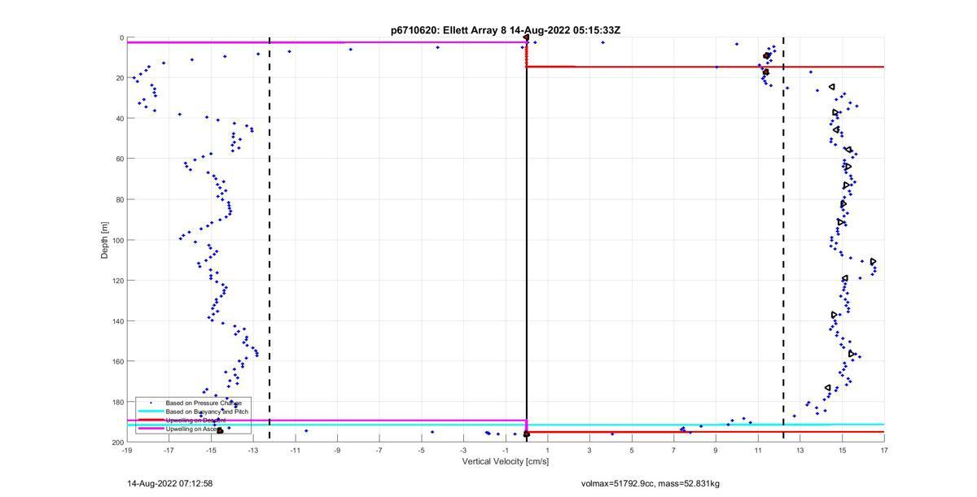Click x-axis tick label '11'
977x497 pixels.
tap(758, 450)
